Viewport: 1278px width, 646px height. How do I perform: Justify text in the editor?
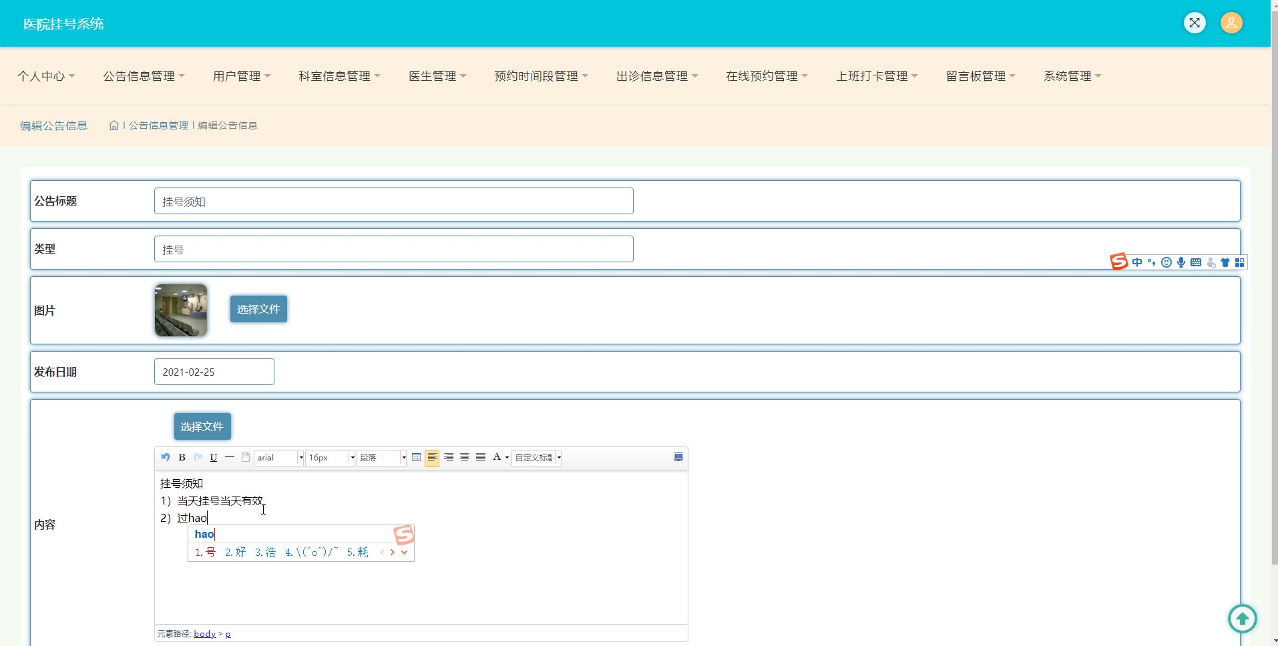(x=481, y=457)
